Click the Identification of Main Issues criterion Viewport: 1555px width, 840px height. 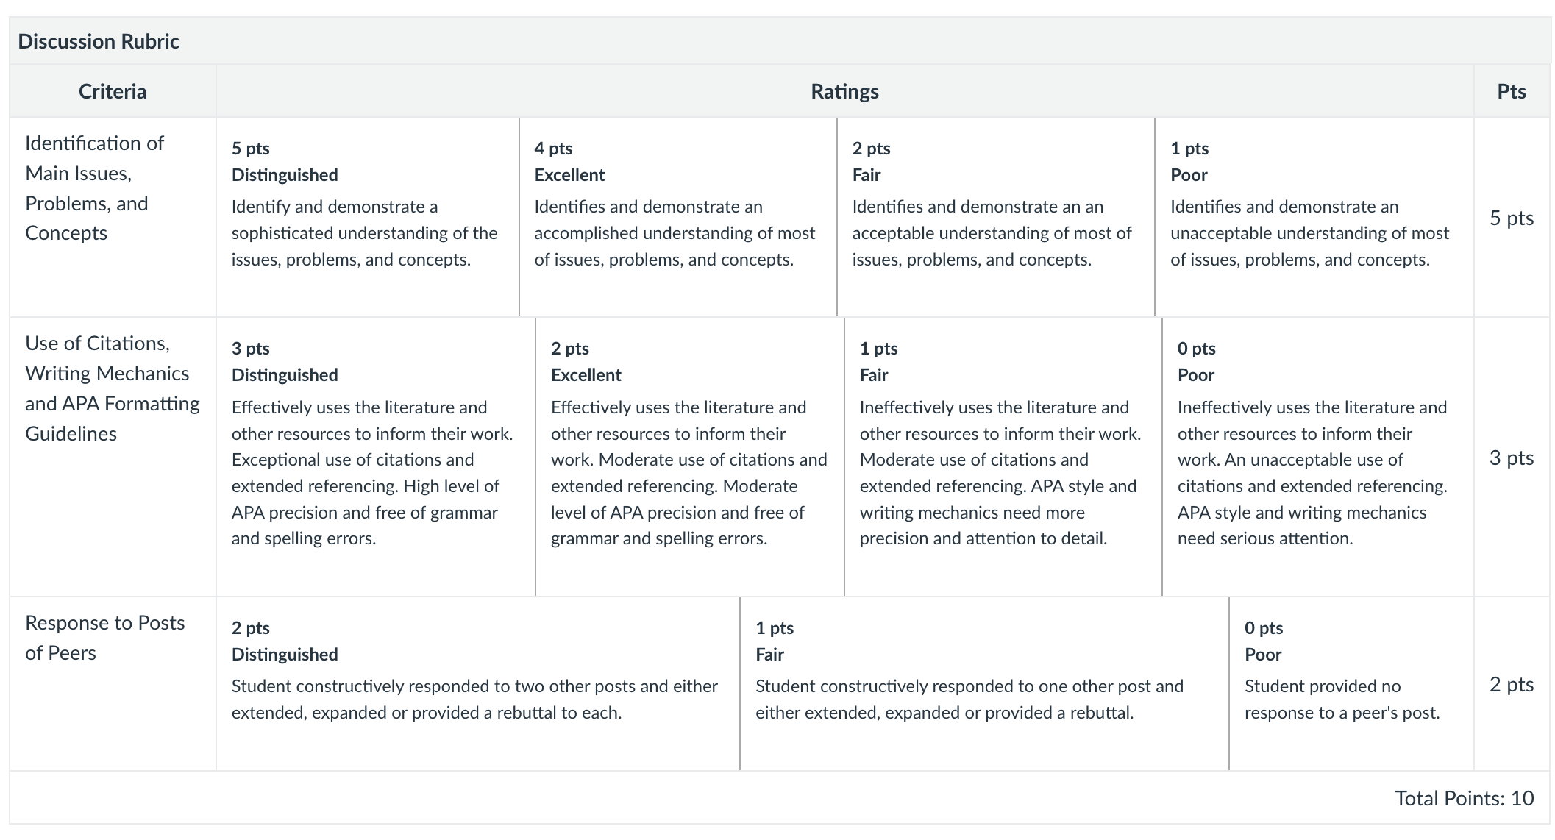(x=94, y=188)
